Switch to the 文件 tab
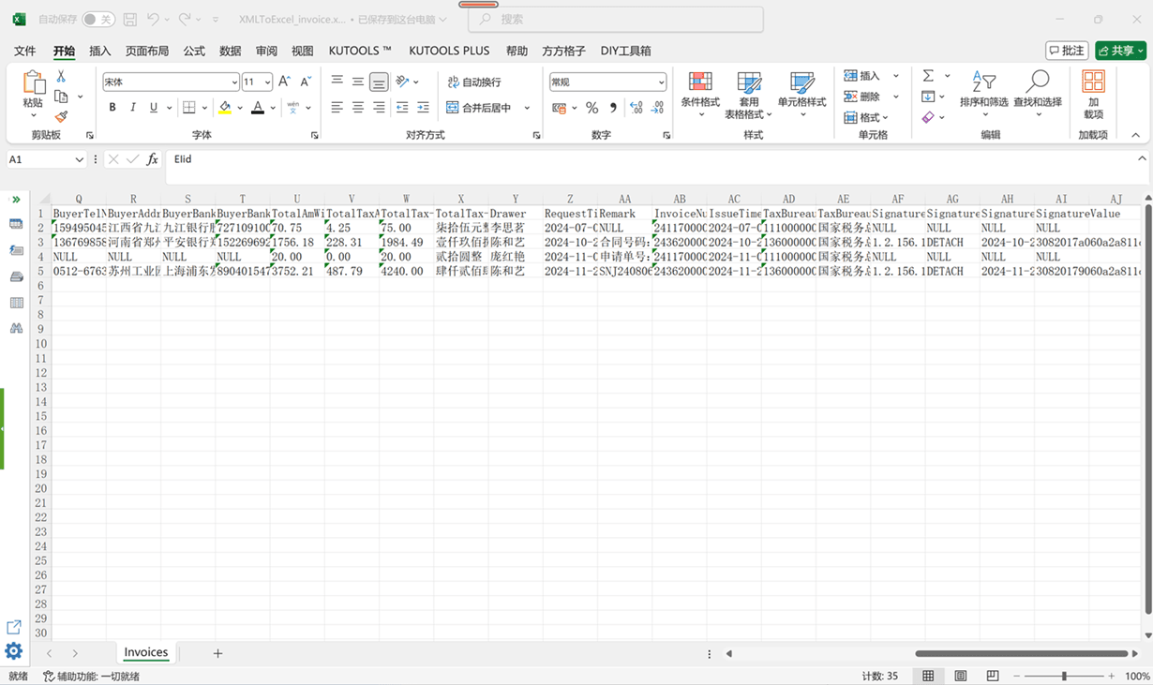This screenshot has height=685, width=1153. (25, 51)
